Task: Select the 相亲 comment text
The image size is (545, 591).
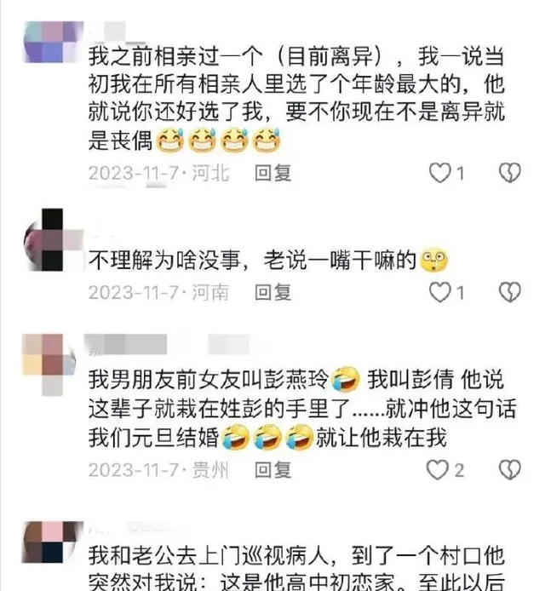Action: [296, 98]
